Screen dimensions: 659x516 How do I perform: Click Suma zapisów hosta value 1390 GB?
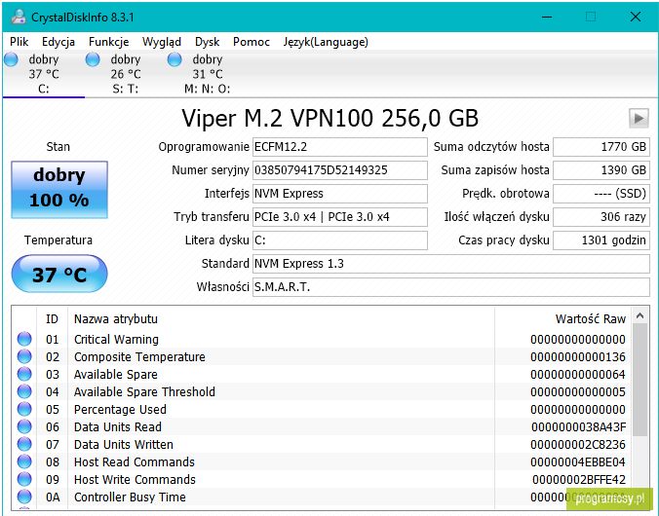pyautogui.click(x=601, y=170)
